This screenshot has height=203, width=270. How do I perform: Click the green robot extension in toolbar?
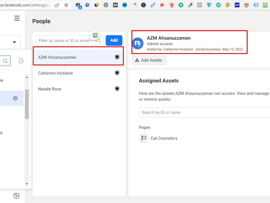tap(265, 5)
